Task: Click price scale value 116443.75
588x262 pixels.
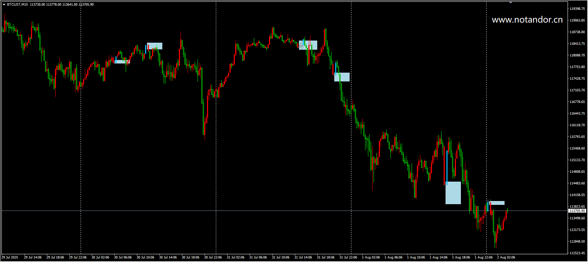Action: pos(577,113)
